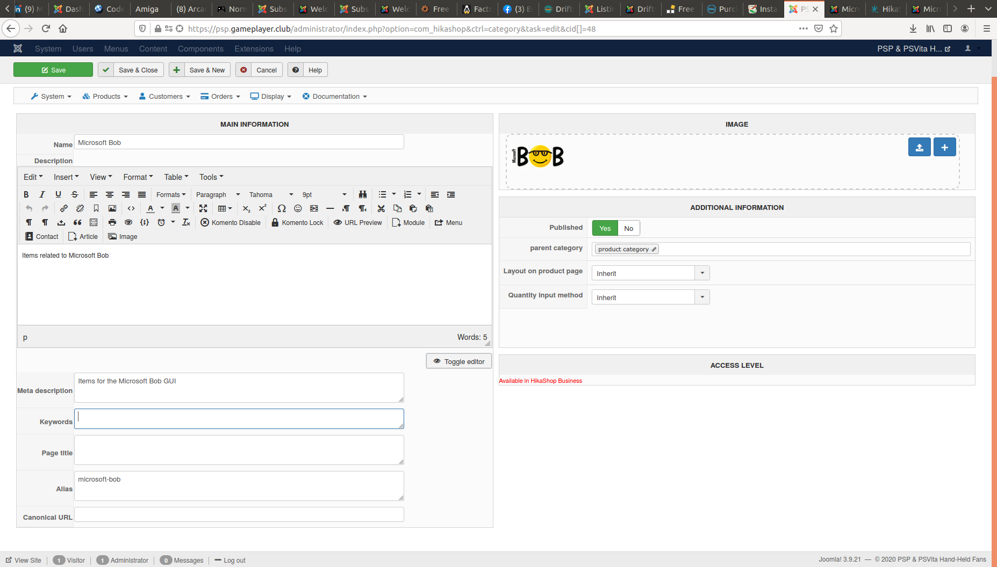Switch the editor to fullscreen mode

203,208
